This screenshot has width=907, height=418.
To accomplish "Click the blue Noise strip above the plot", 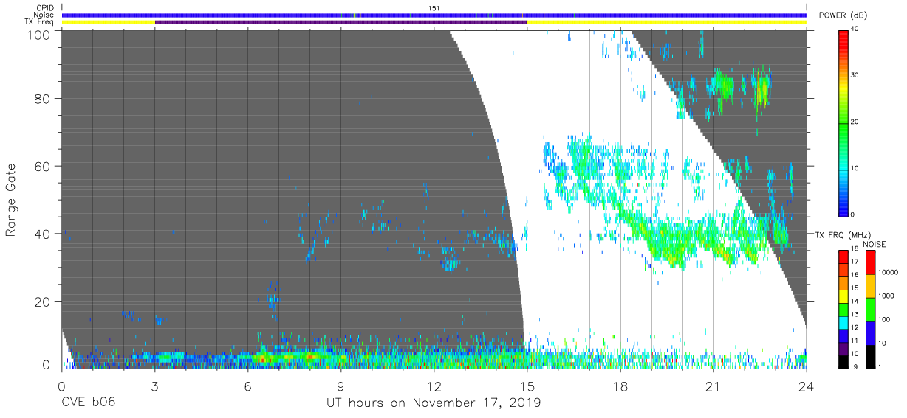I will coord(434,15).
